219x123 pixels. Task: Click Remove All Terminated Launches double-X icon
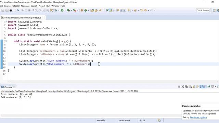click(186, 86)
